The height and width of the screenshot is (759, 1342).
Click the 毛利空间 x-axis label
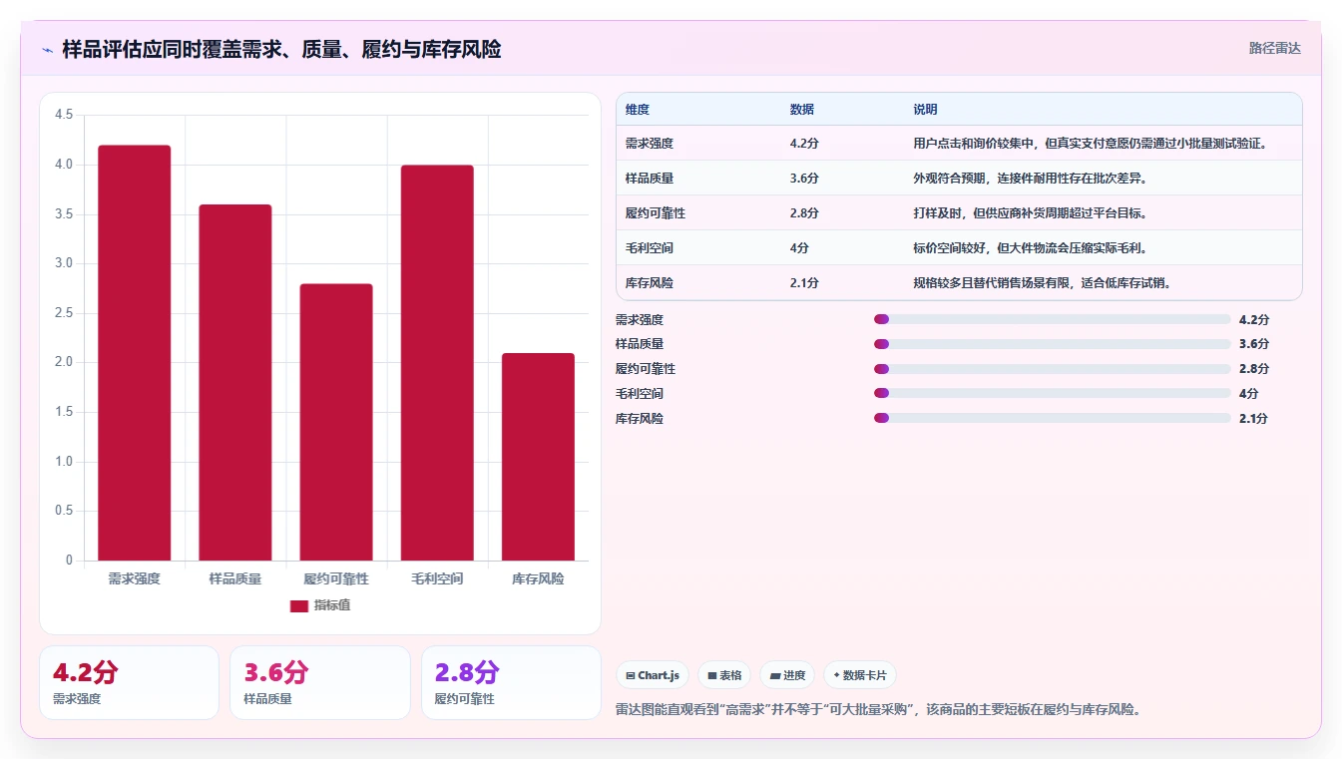pos(437,578)
